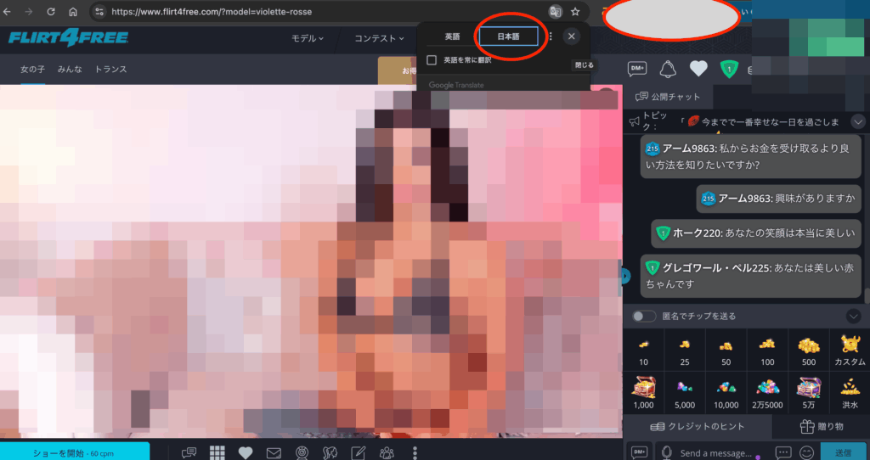Viewport: 870px width, 460px height.
Task: Click the browser URL address field
Action: click(x=322, y=11)
